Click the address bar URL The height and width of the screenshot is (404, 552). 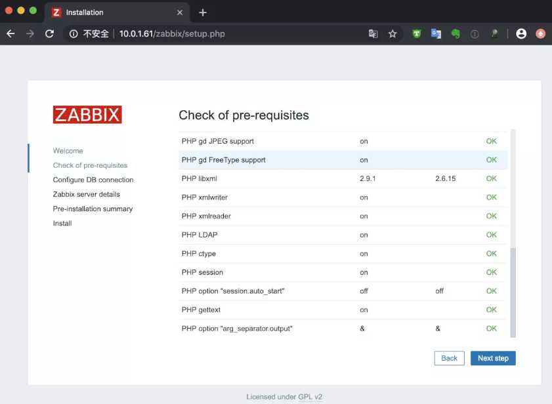point(172,34)
